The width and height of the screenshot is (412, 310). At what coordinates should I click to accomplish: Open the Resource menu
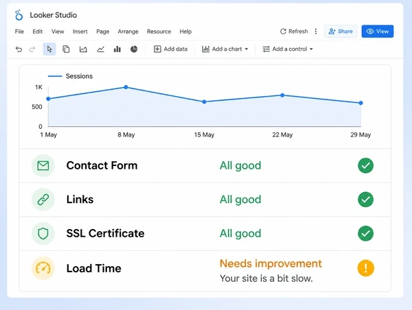159,32
